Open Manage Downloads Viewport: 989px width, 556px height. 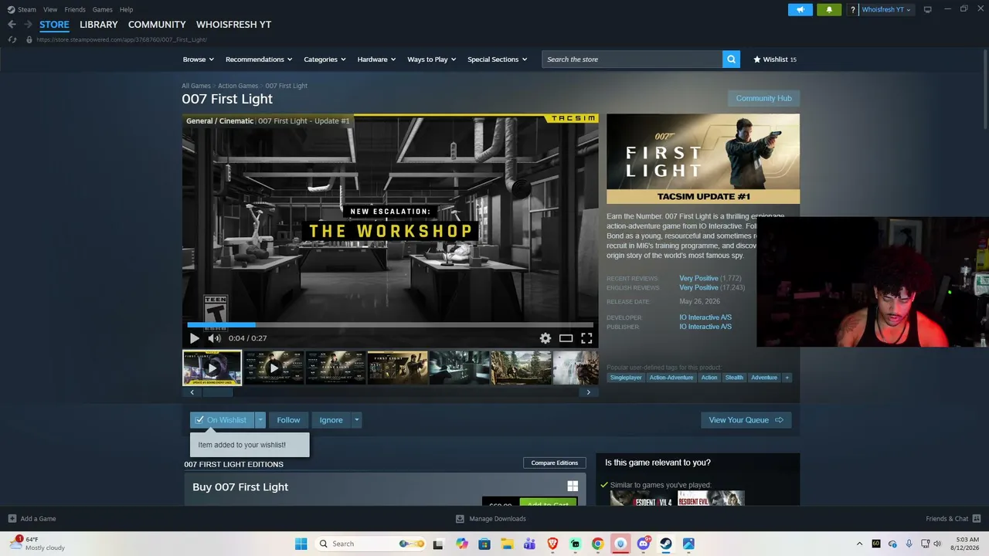(x=491, y=519)
